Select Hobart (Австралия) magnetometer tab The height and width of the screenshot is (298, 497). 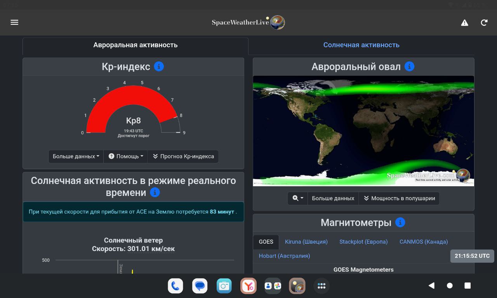[284, 256]
